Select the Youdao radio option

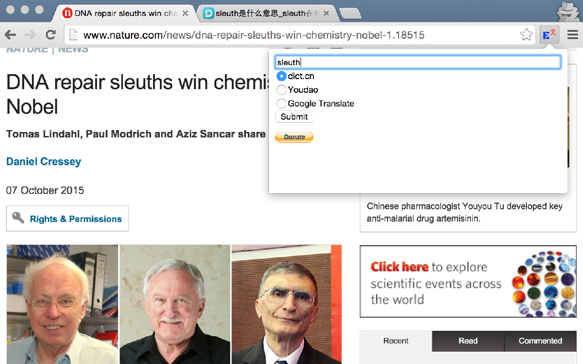(x=281, y=90)
